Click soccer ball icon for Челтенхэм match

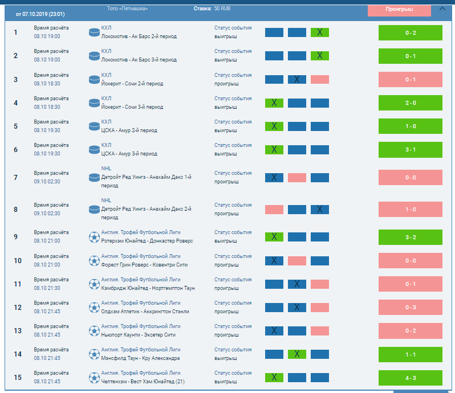click(94, 378)
